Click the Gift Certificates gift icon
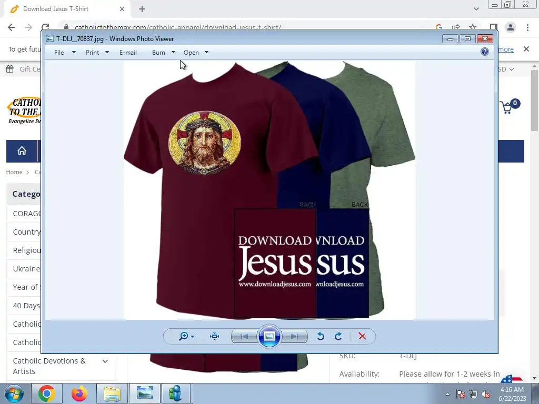The image size is (539, 404). click(10, 69)
